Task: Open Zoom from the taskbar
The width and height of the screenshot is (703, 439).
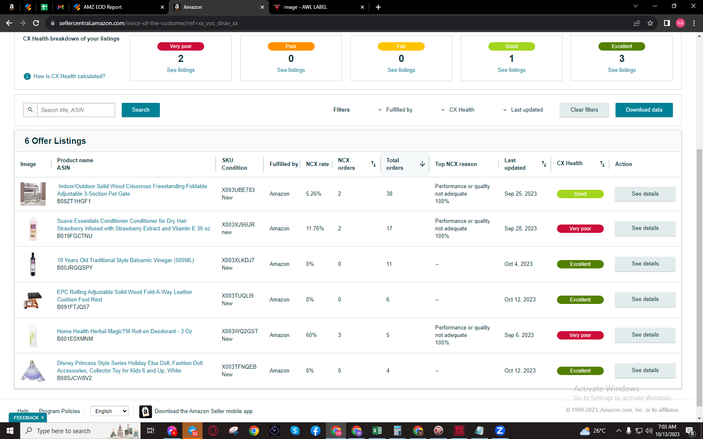Action: pos(500,431)
